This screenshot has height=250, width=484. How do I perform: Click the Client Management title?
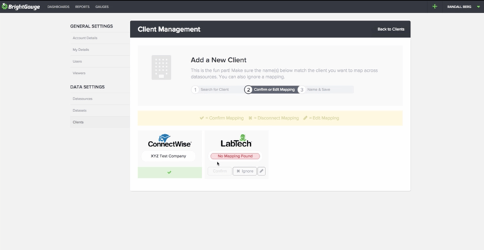tap(169, 29)
